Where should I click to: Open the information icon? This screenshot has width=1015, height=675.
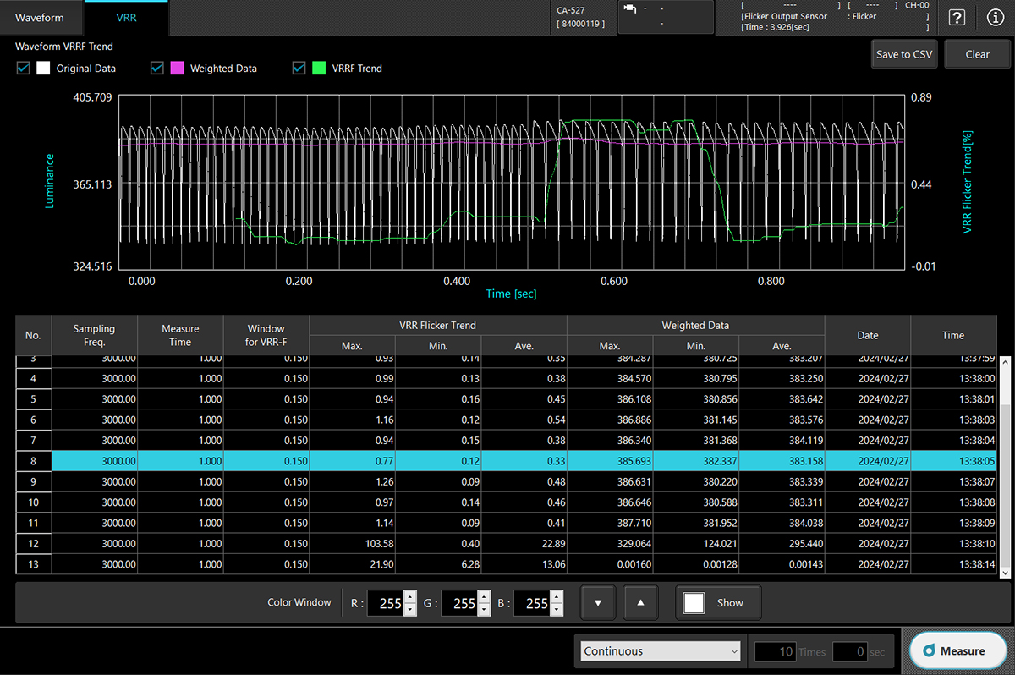pos(995,18)
